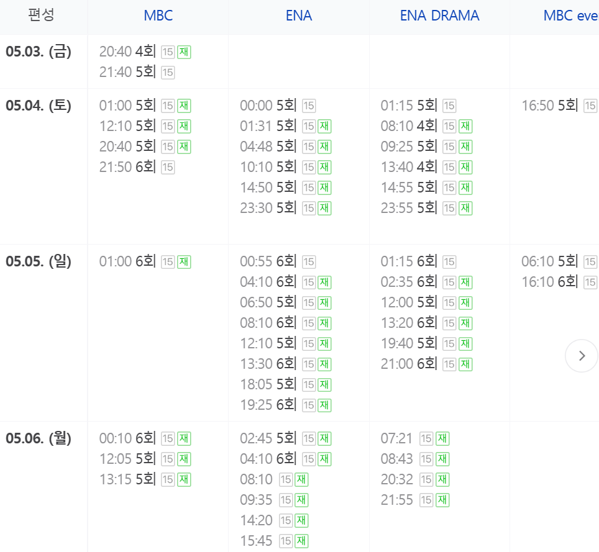Click the MBC 13:15 5회 entry on 05.06

pos(145,479)
